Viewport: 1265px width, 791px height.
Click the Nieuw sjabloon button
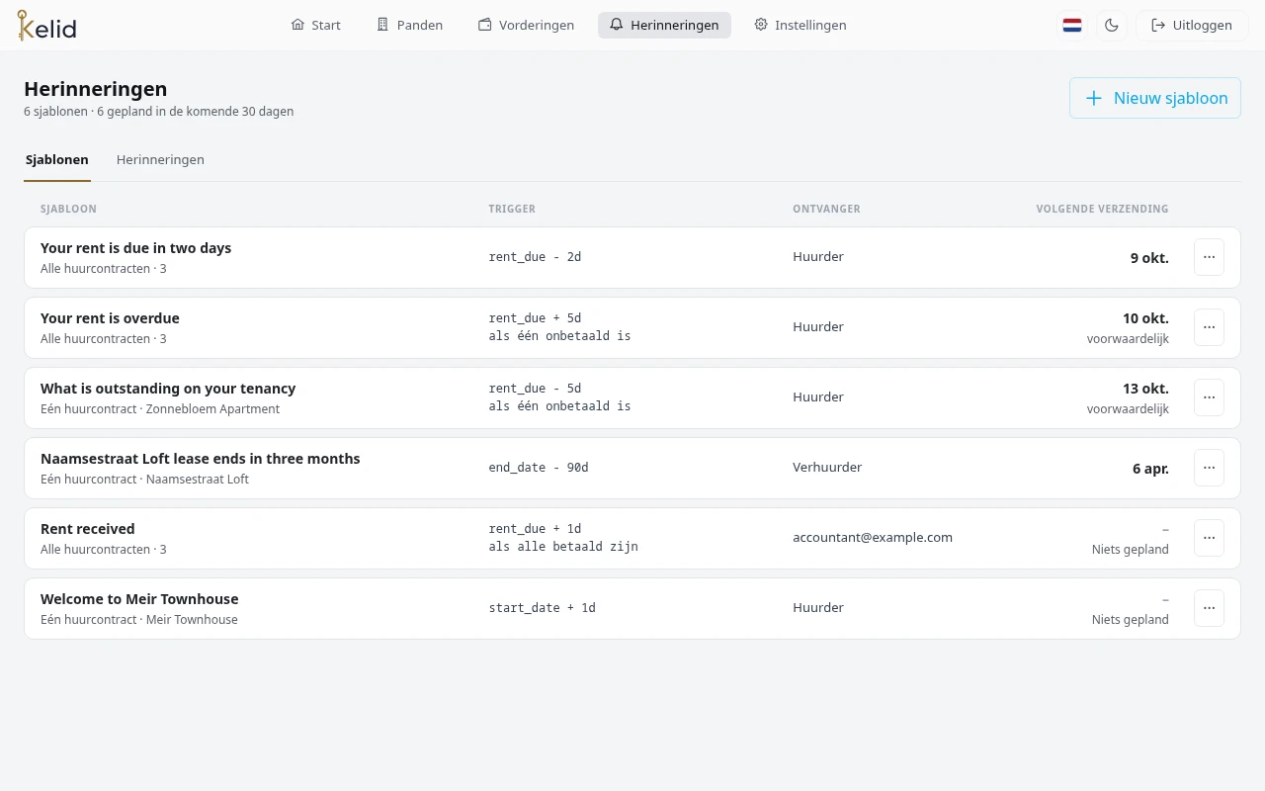[x=1155, y=98]
